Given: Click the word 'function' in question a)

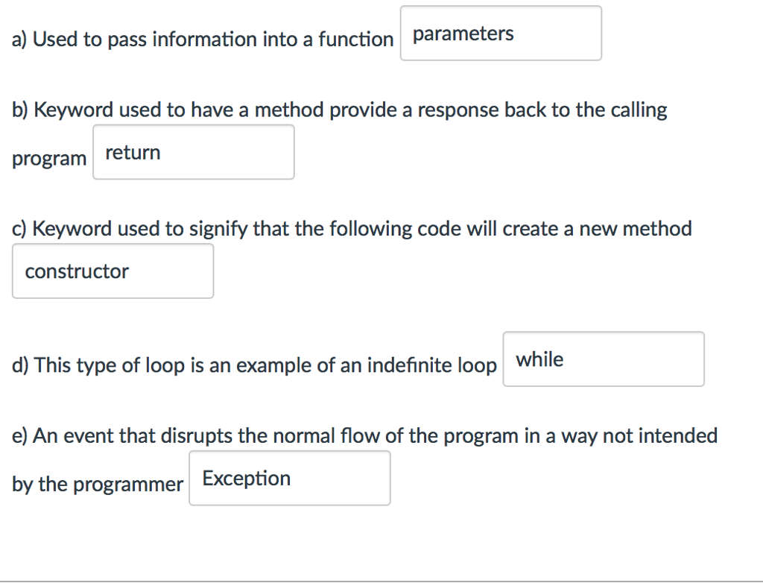Looking at the screenshot, I should (x=355, y=40).
